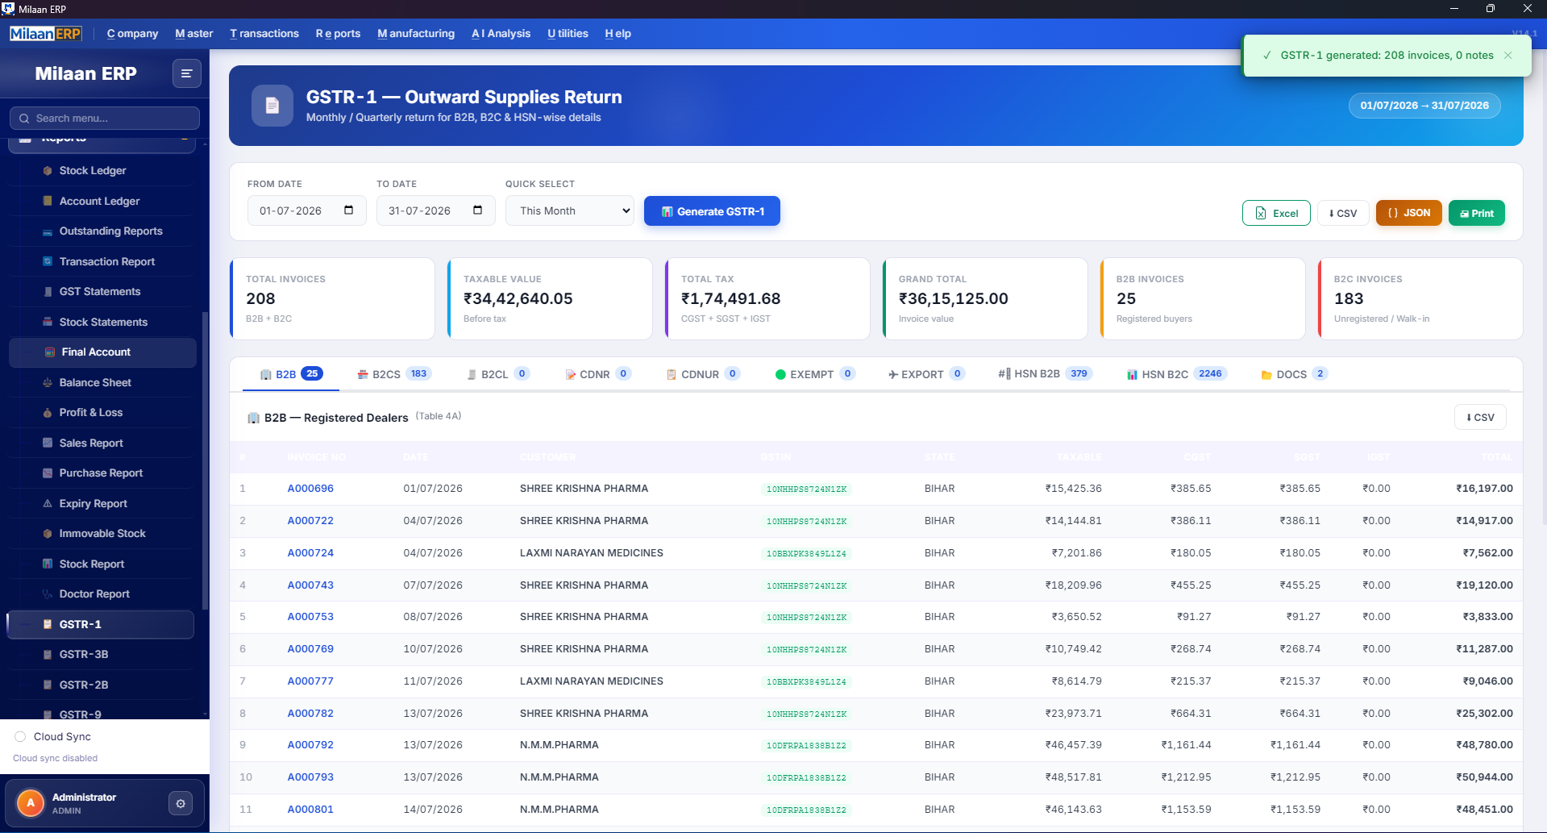Screen dimensions: 1547x833
Task: Click the Stock Report sidebar icon
Action: (x=48, y=564)
